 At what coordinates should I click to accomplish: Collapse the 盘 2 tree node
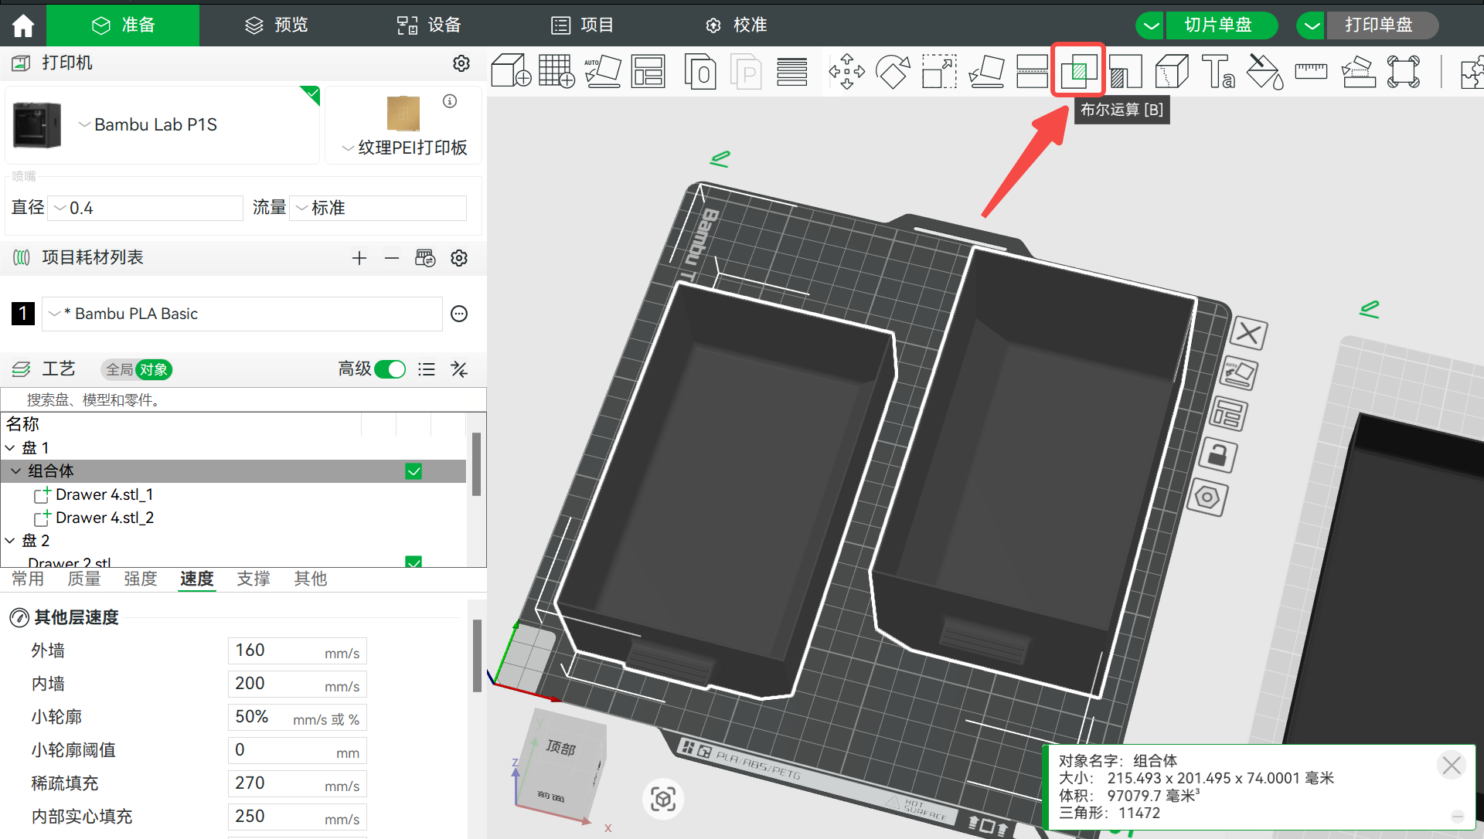pyautogui.click(x=10, y=541)
